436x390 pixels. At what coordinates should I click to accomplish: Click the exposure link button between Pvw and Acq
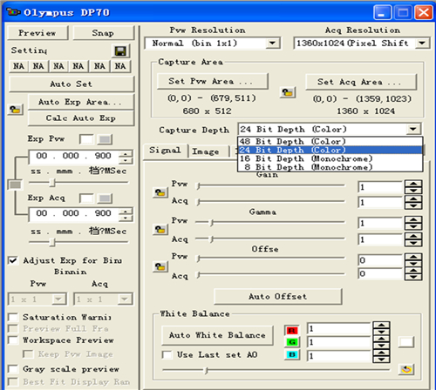(x=15, y=185)
